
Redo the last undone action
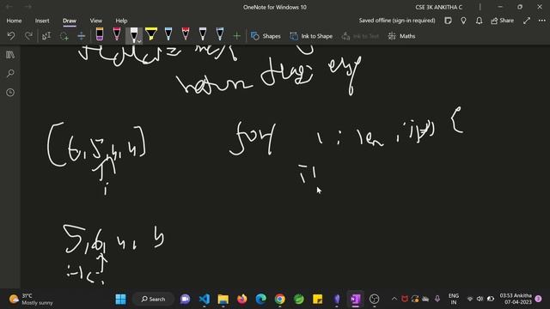point(28,36)
